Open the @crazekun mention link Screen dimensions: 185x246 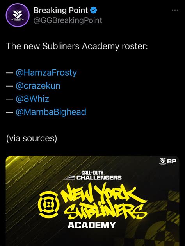click(x=38, y=86)
